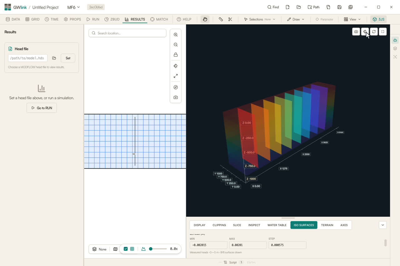400x266 pixels.
Task: Click the Path button
Action: (313, 7)
